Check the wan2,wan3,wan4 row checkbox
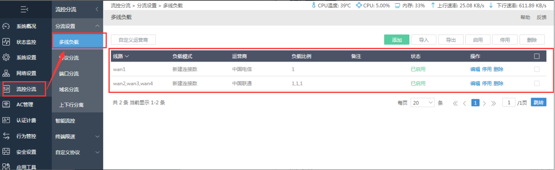The image size is (555, 170). tap(536, 83)
